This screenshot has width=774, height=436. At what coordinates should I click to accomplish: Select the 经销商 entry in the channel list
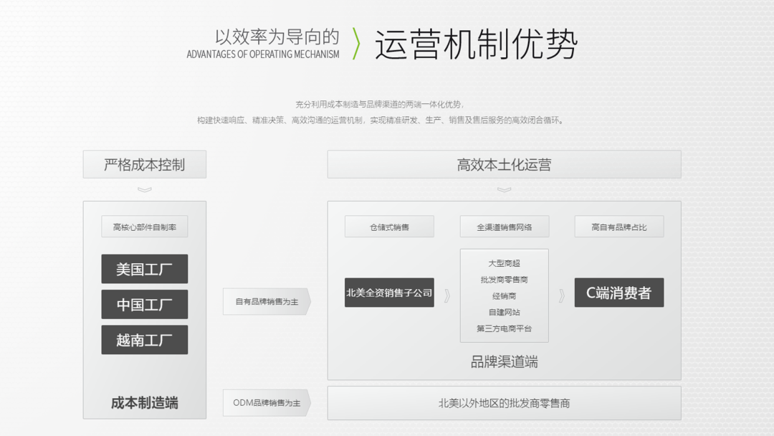pos(504,295)
